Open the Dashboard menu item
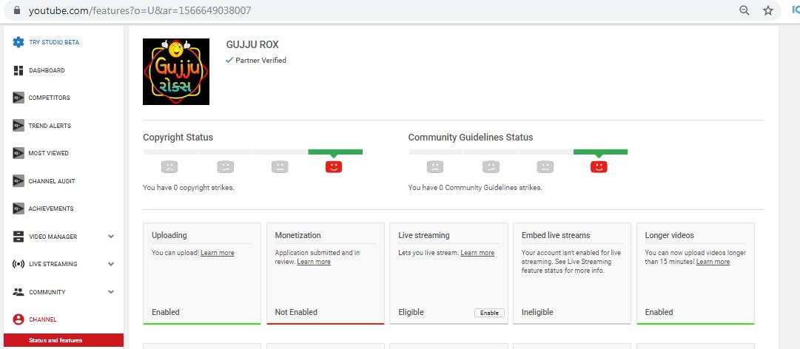Screen dimensions: 800x349 pos(47,70)
